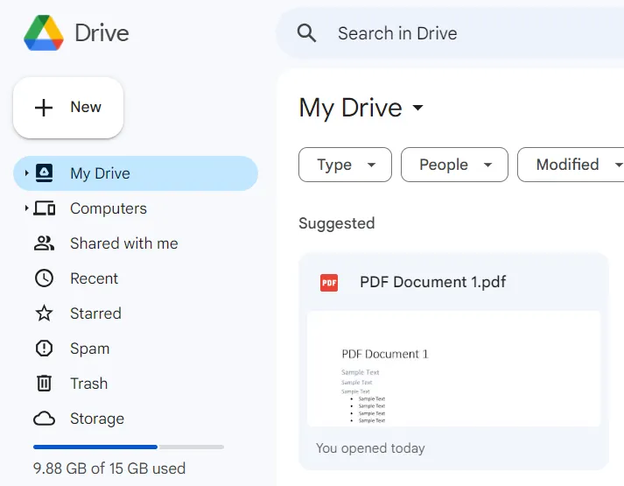Open the PDF Document 1 preview thumbnail

453,369
